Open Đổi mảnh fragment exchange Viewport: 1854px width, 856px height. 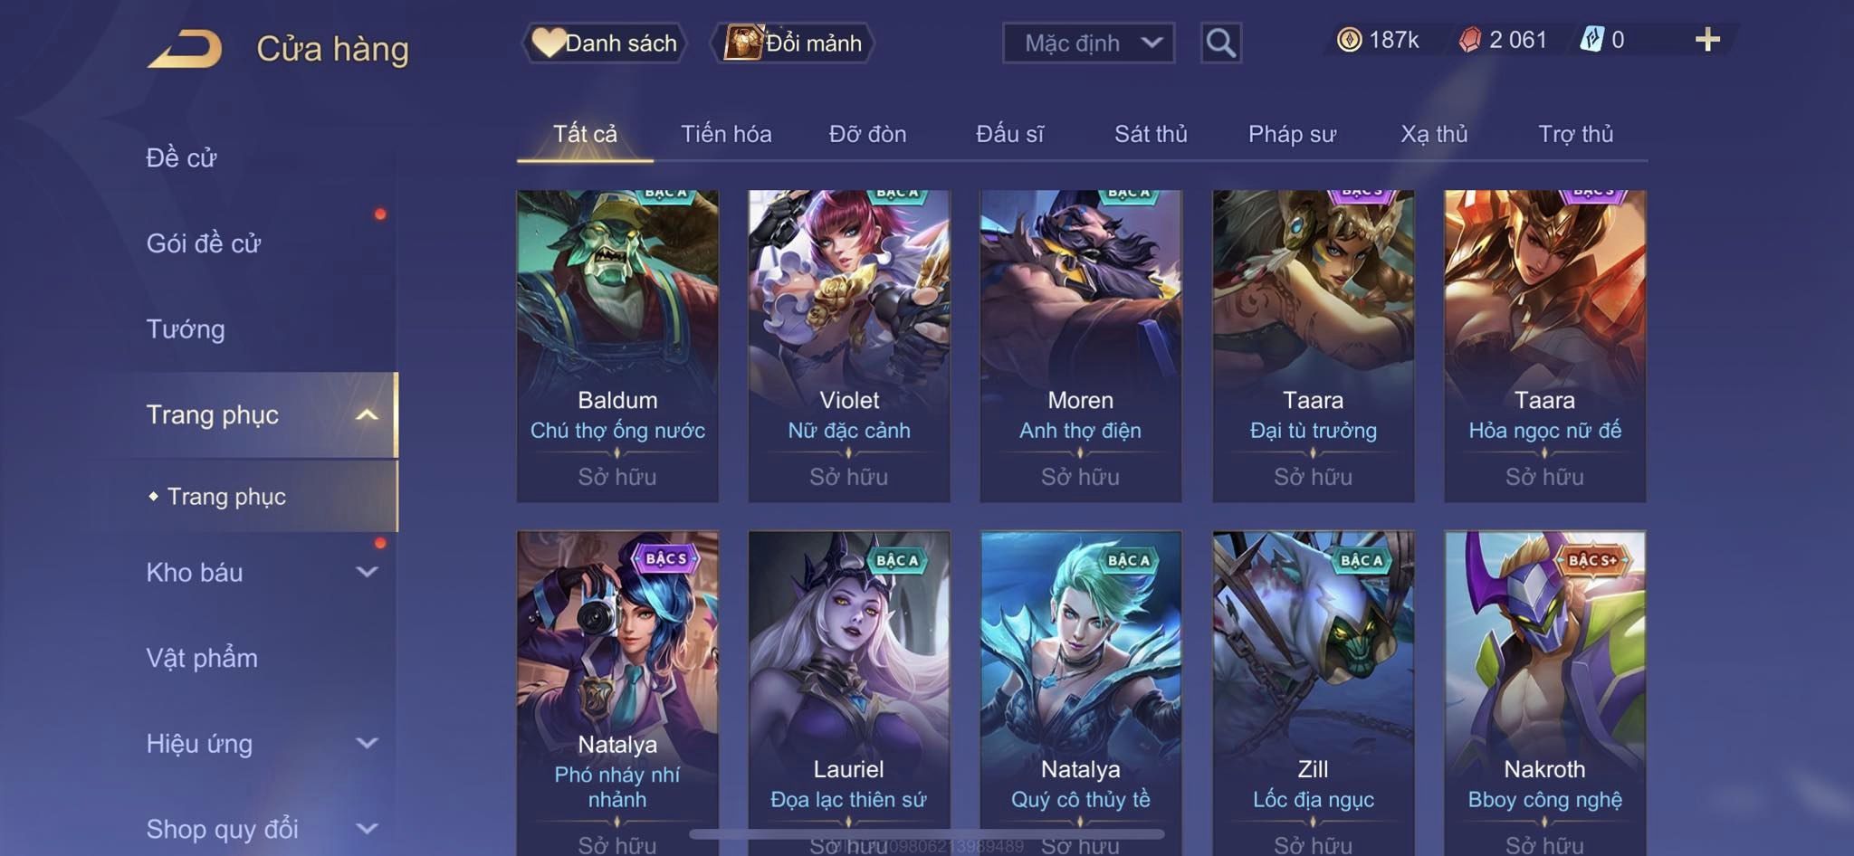point(793,43)
